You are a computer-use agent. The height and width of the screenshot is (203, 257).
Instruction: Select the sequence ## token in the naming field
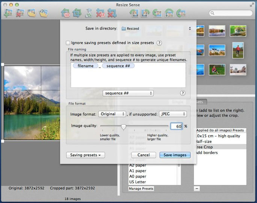(x=118, y=66)
